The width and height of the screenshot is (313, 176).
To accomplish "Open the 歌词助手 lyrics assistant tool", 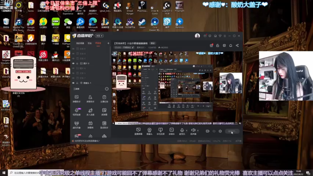I will pos(104,125).
